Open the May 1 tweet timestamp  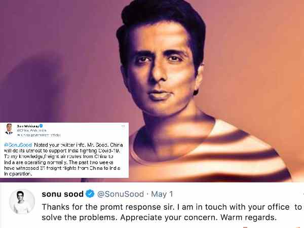click(162, 194)
